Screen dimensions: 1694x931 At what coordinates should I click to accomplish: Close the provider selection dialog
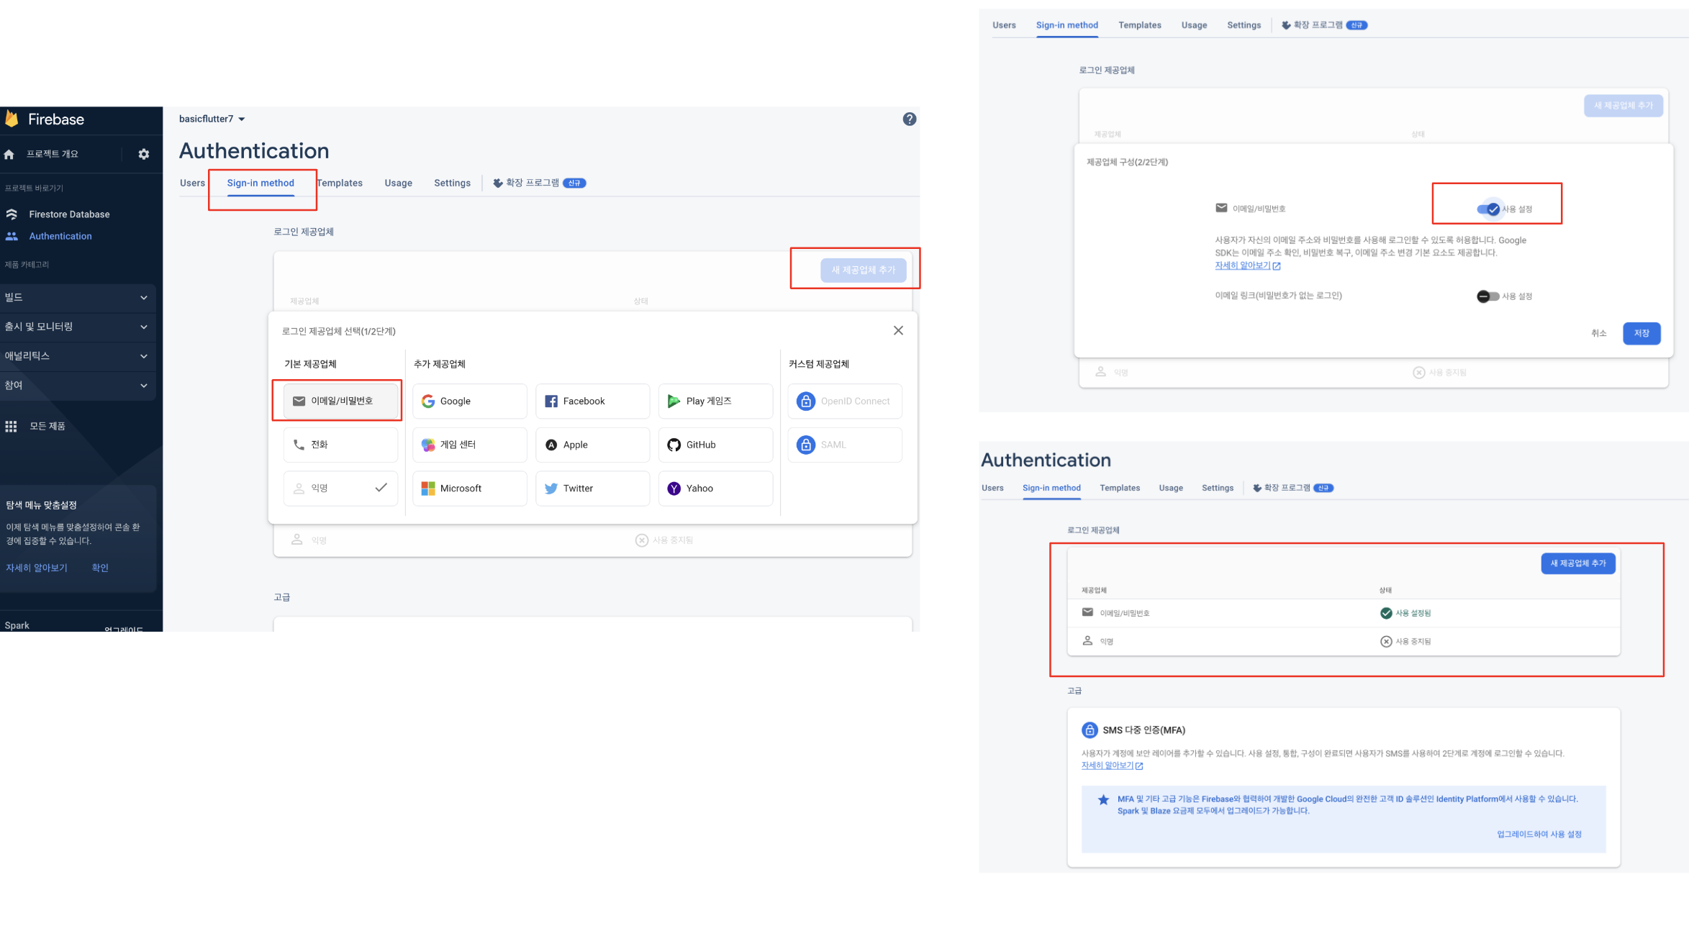click(898, 331)
